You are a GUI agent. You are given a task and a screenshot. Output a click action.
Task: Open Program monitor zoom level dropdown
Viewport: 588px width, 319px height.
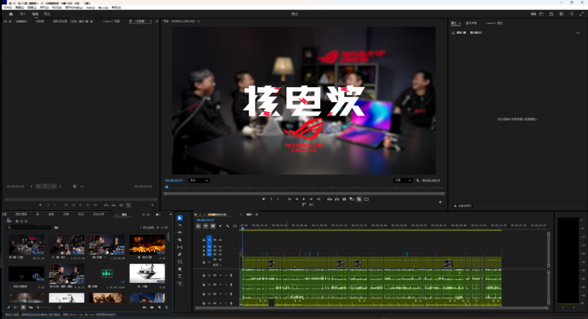[x=199, y=181]
